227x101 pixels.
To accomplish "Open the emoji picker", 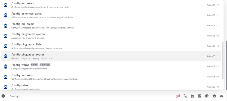I will [x=214, y=96].
